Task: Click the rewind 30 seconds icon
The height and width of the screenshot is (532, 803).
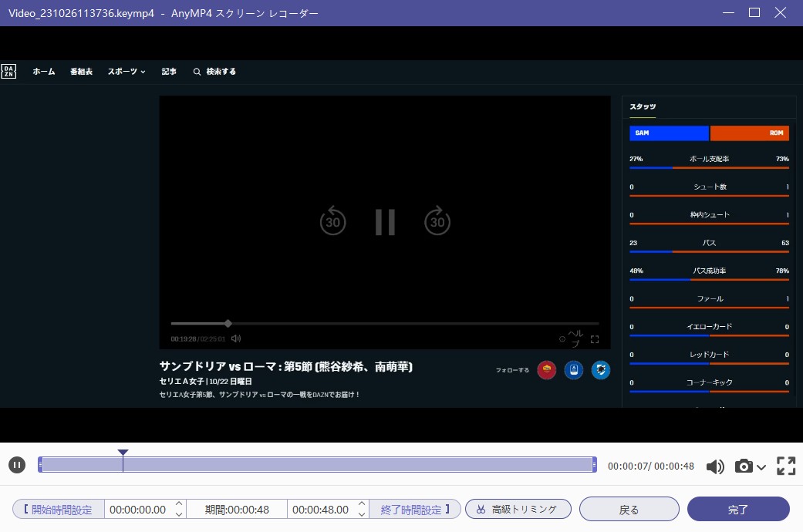Action: pos(332,221)
